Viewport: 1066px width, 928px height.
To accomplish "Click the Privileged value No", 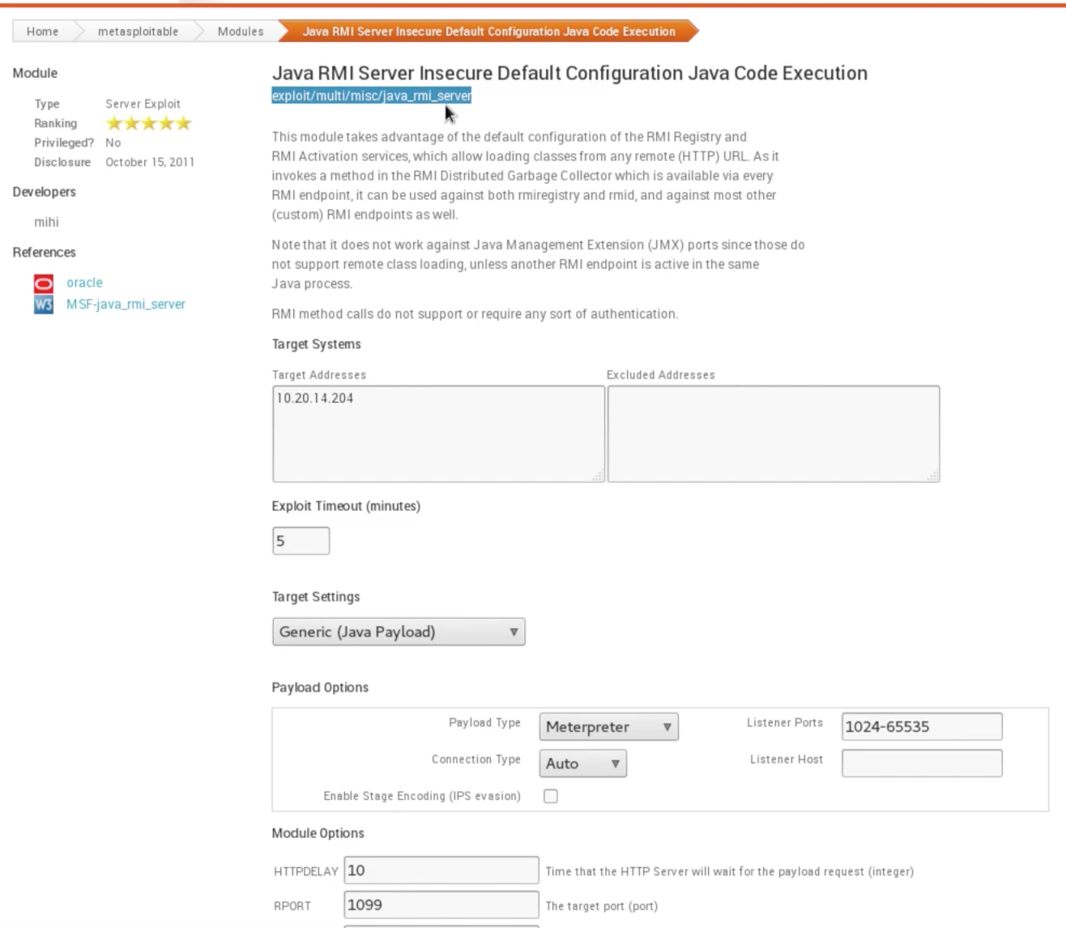I will tap(113, 143).
